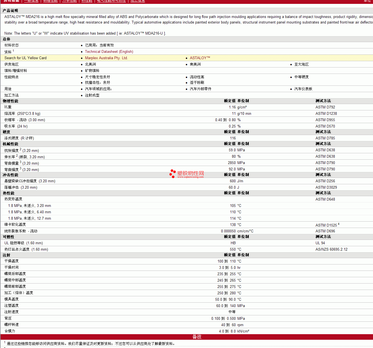Click the 注射成型 processing method
Image resolution: width=373 pixels, height=348 pixels.
(92, 95)
